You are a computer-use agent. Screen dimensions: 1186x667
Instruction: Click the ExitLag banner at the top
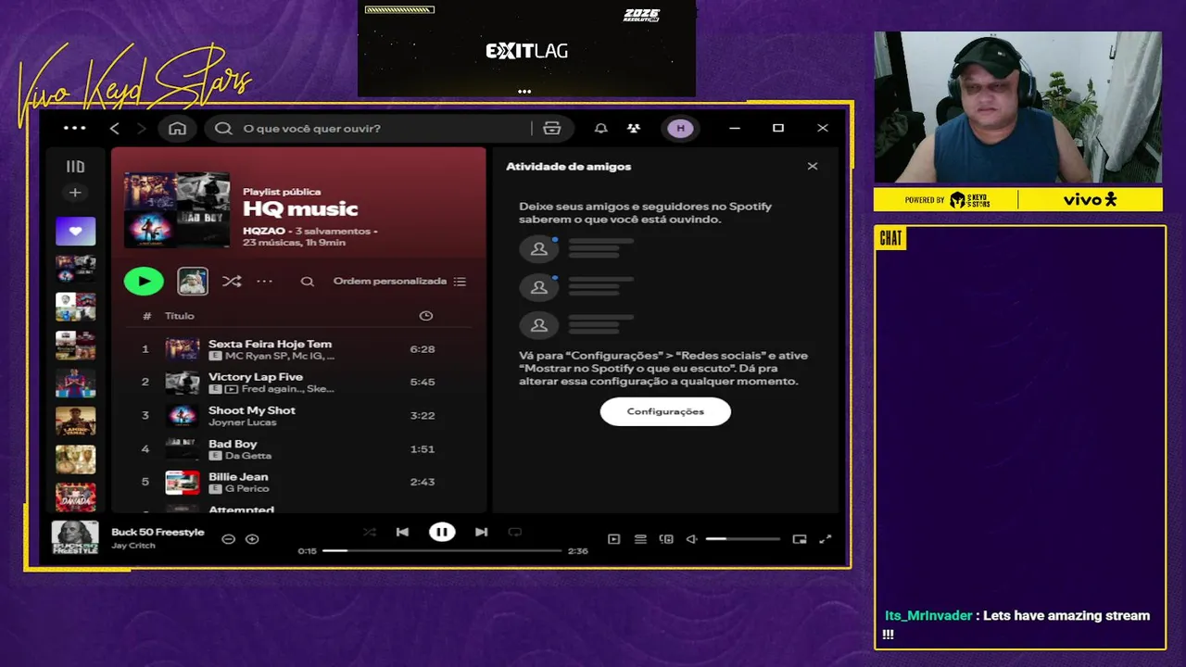(x=526, y=48)
